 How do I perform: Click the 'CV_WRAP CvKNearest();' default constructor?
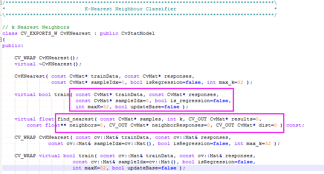pos(47,58)
